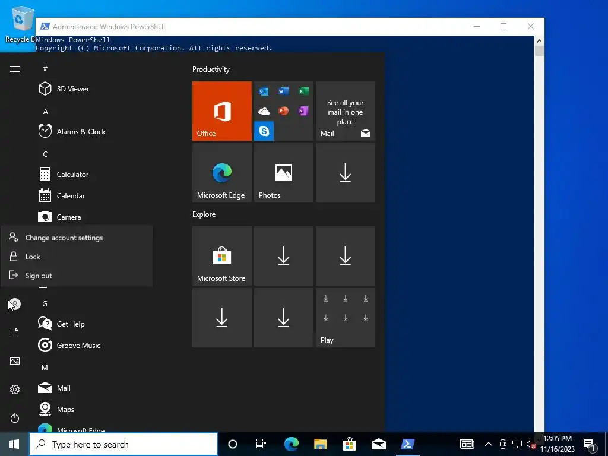The image size is (608, 456).
Task: Click the user account icon
Action: [x=15, y=304]
